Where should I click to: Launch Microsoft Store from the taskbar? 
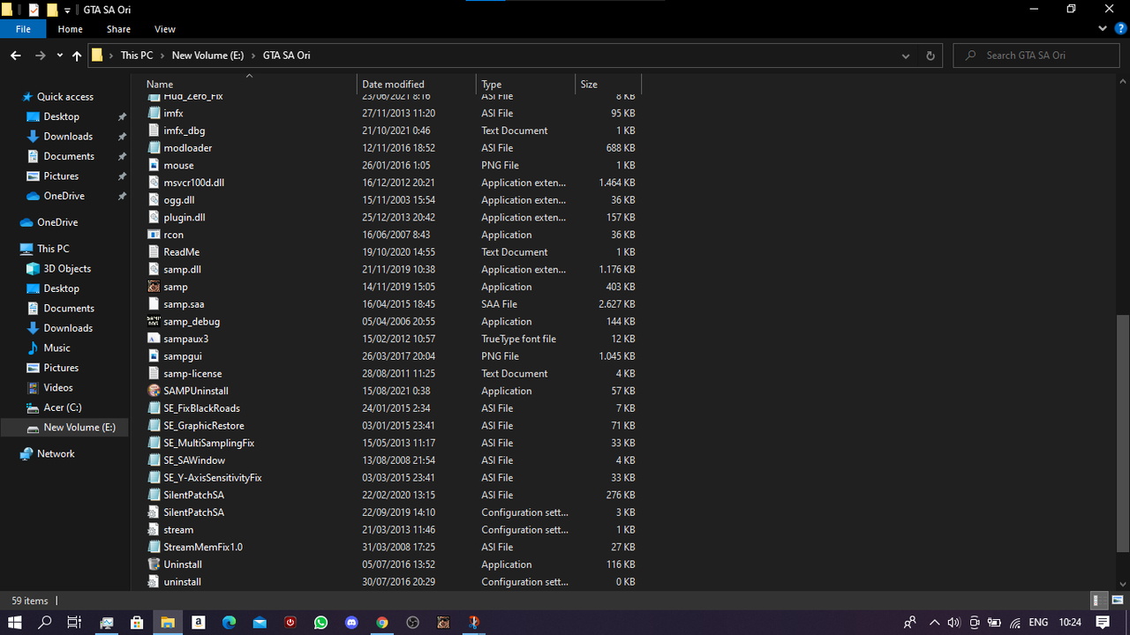coord(137,622)
